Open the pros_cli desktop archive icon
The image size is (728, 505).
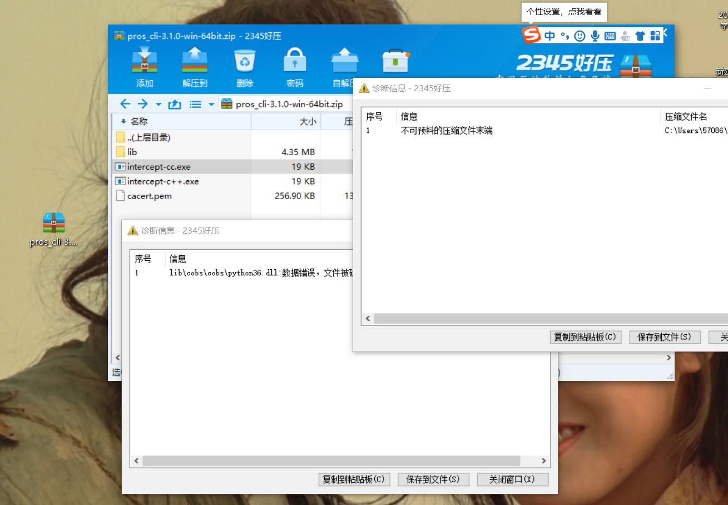54,229
